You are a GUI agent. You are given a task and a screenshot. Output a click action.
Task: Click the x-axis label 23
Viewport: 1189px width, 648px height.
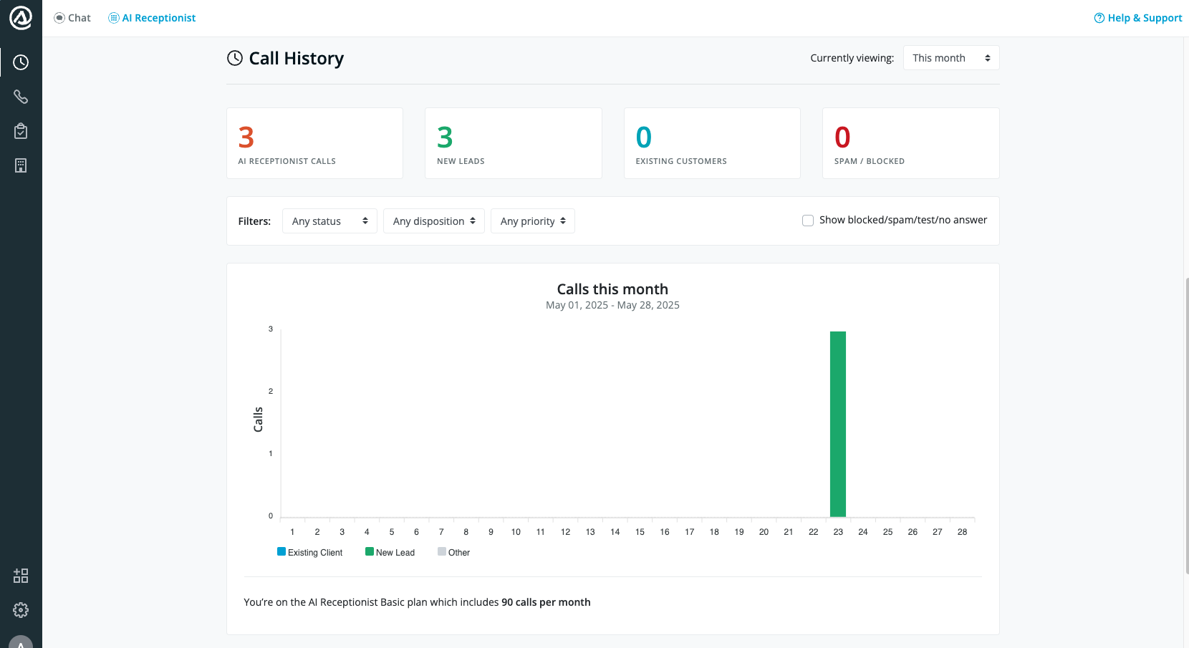point(838,532)
